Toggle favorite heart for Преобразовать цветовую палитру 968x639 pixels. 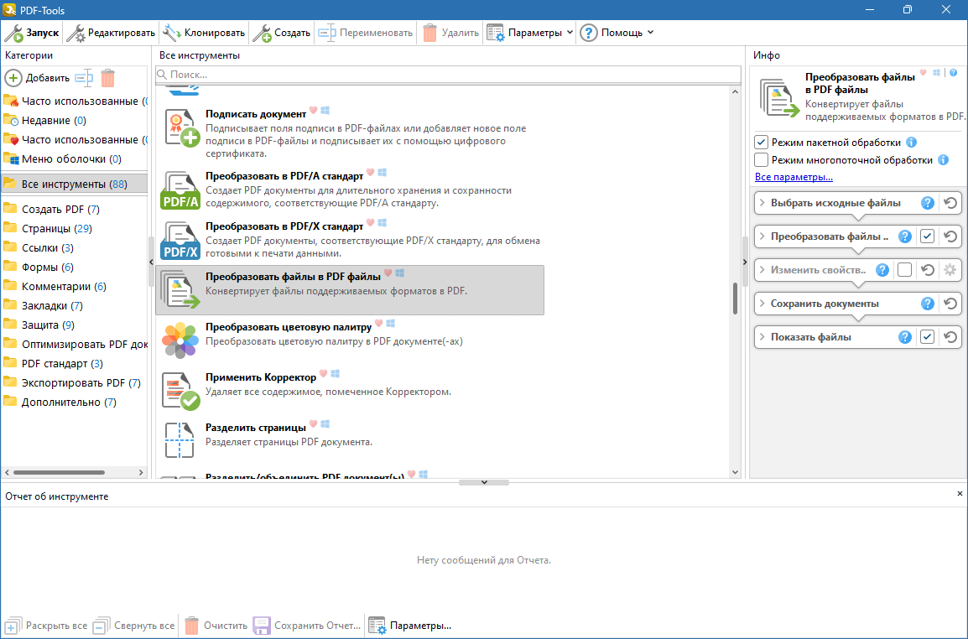pyautogui.click(x=378, y=323)
